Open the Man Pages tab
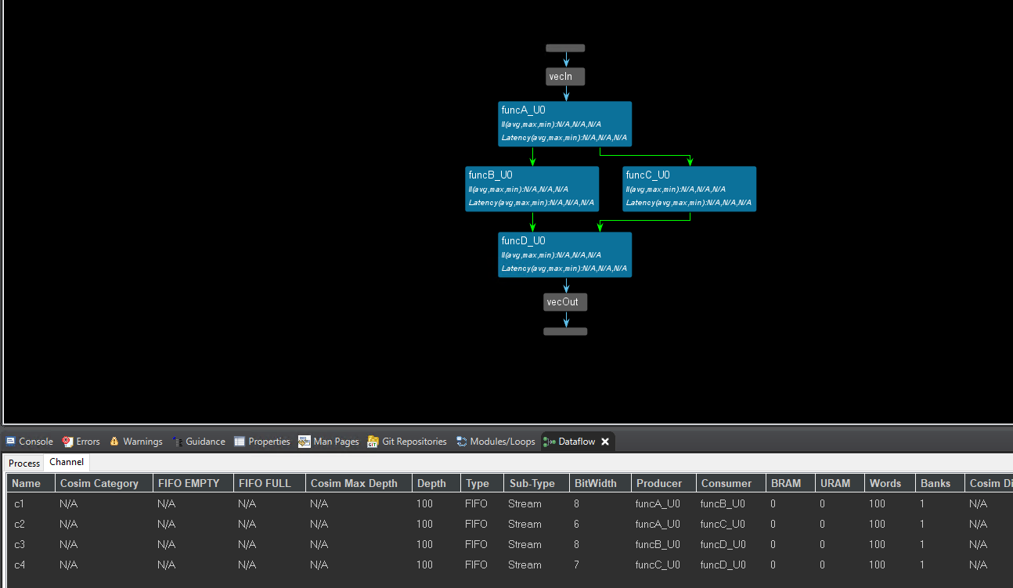The image size is (1013, 588). click(329, 442)
